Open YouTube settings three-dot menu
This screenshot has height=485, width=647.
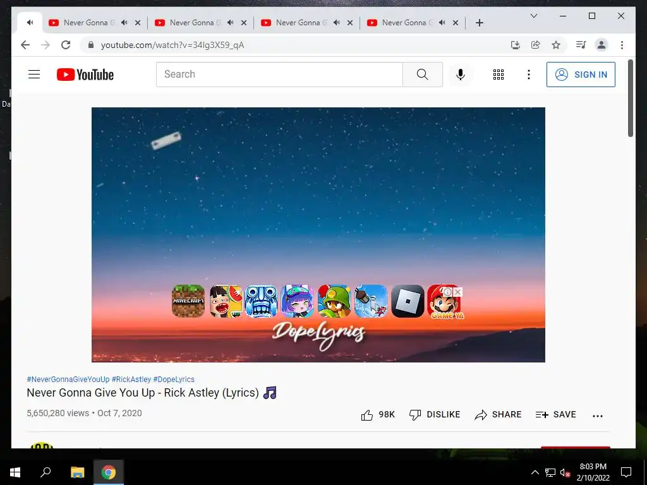click(x=529, y=75)
